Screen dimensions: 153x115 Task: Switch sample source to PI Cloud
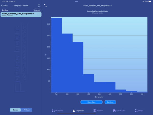(27, 110)
